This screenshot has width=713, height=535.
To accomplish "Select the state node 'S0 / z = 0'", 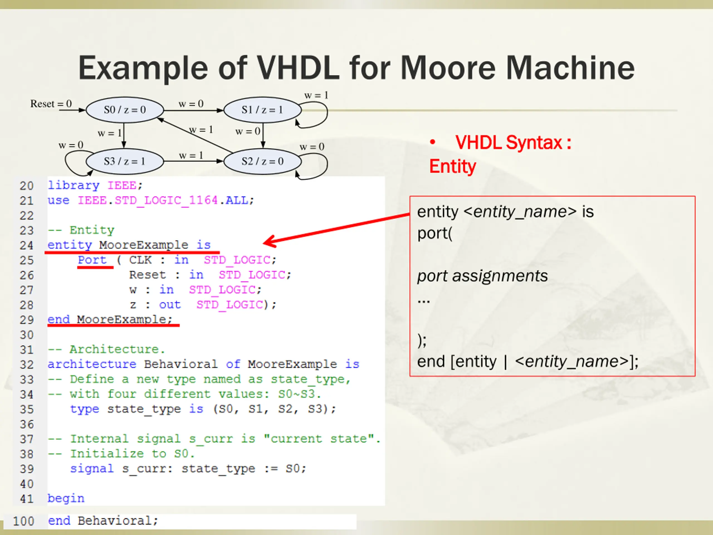I will pos(125,110).
